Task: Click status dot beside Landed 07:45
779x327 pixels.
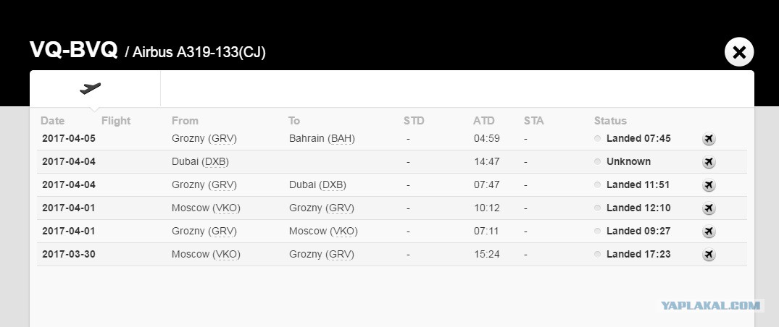Action: tap(598, 139)
